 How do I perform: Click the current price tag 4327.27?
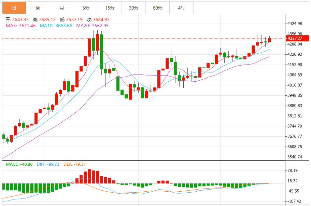coord(295,39)
